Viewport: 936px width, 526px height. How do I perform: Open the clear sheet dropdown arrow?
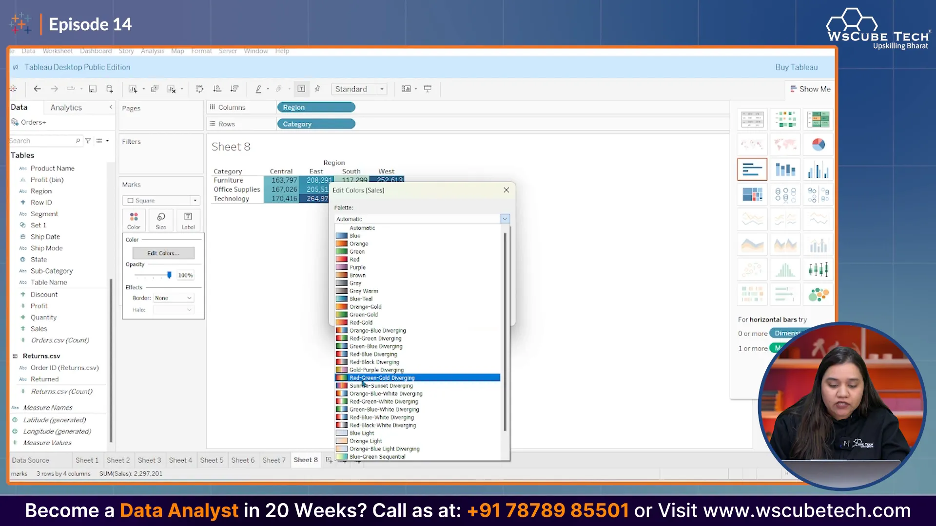[x=182, y=89]
